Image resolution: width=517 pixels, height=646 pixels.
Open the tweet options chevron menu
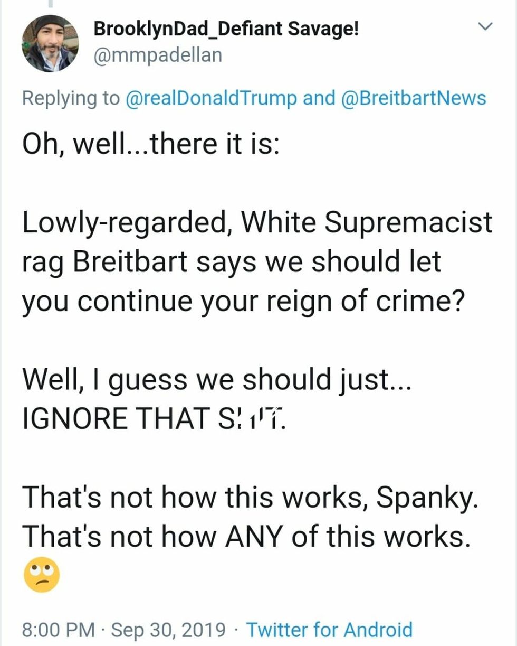pos(484,26)
